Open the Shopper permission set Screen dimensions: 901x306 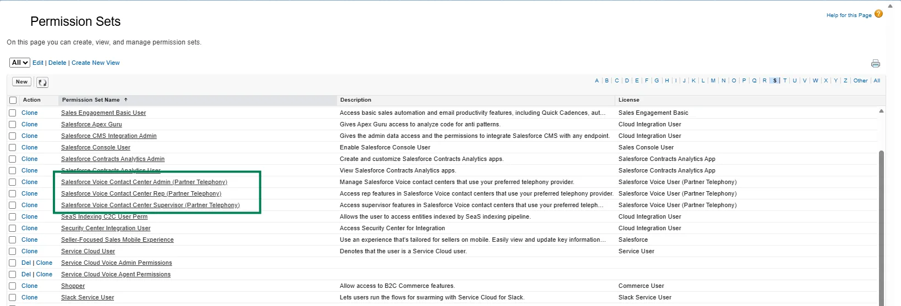[x=73, y=286]
